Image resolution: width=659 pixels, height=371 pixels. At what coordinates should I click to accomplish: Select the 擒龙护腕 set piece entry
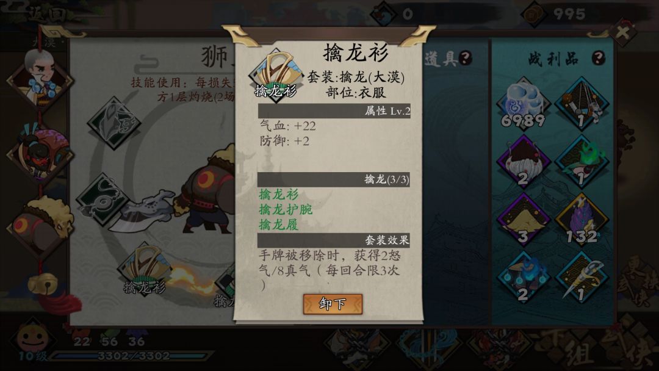286,209
